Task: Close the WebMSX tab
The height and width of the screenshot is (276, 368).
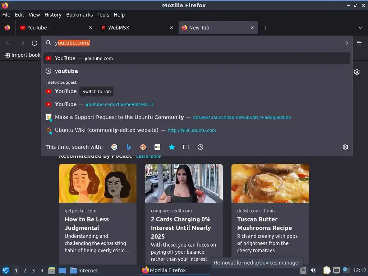Action: point(171,28)
